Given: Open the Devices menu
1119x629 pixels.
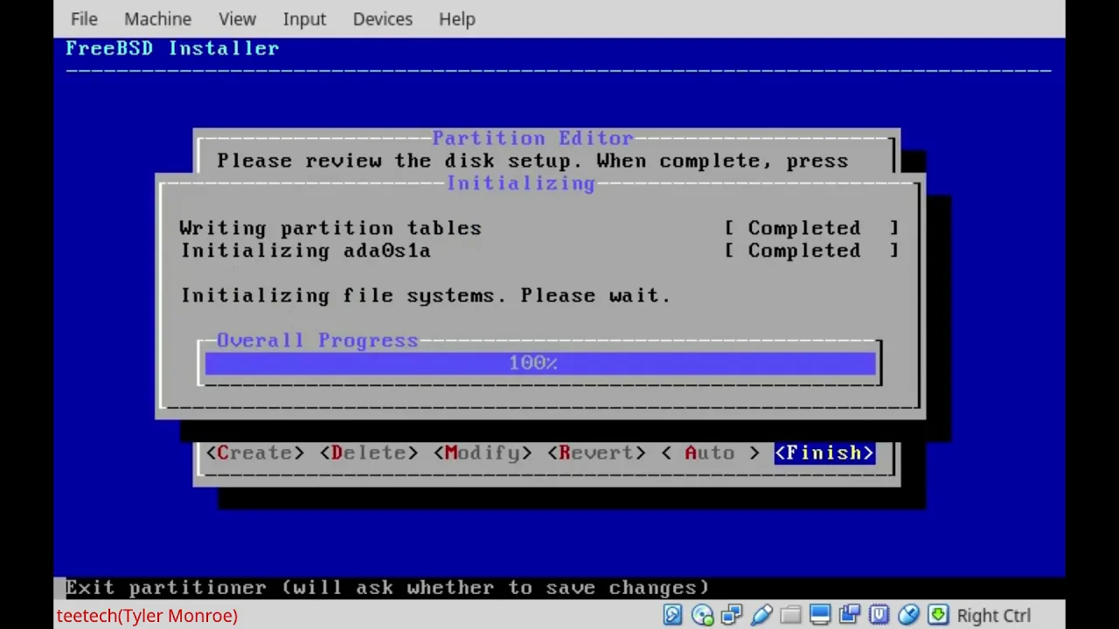Looking at the screenshot, I should click(x=382, y=18).
